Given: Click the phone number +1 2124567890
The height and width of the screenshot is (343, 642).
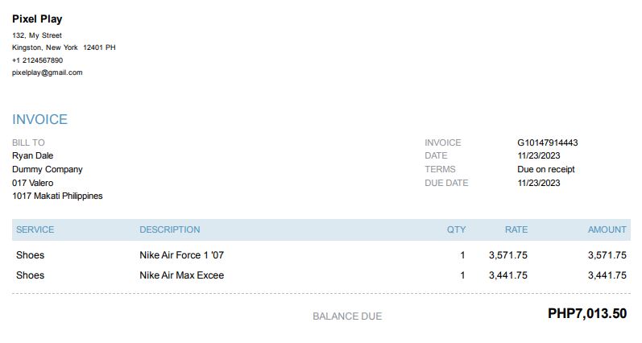Looking at the screenshot, I should point(37,60).
